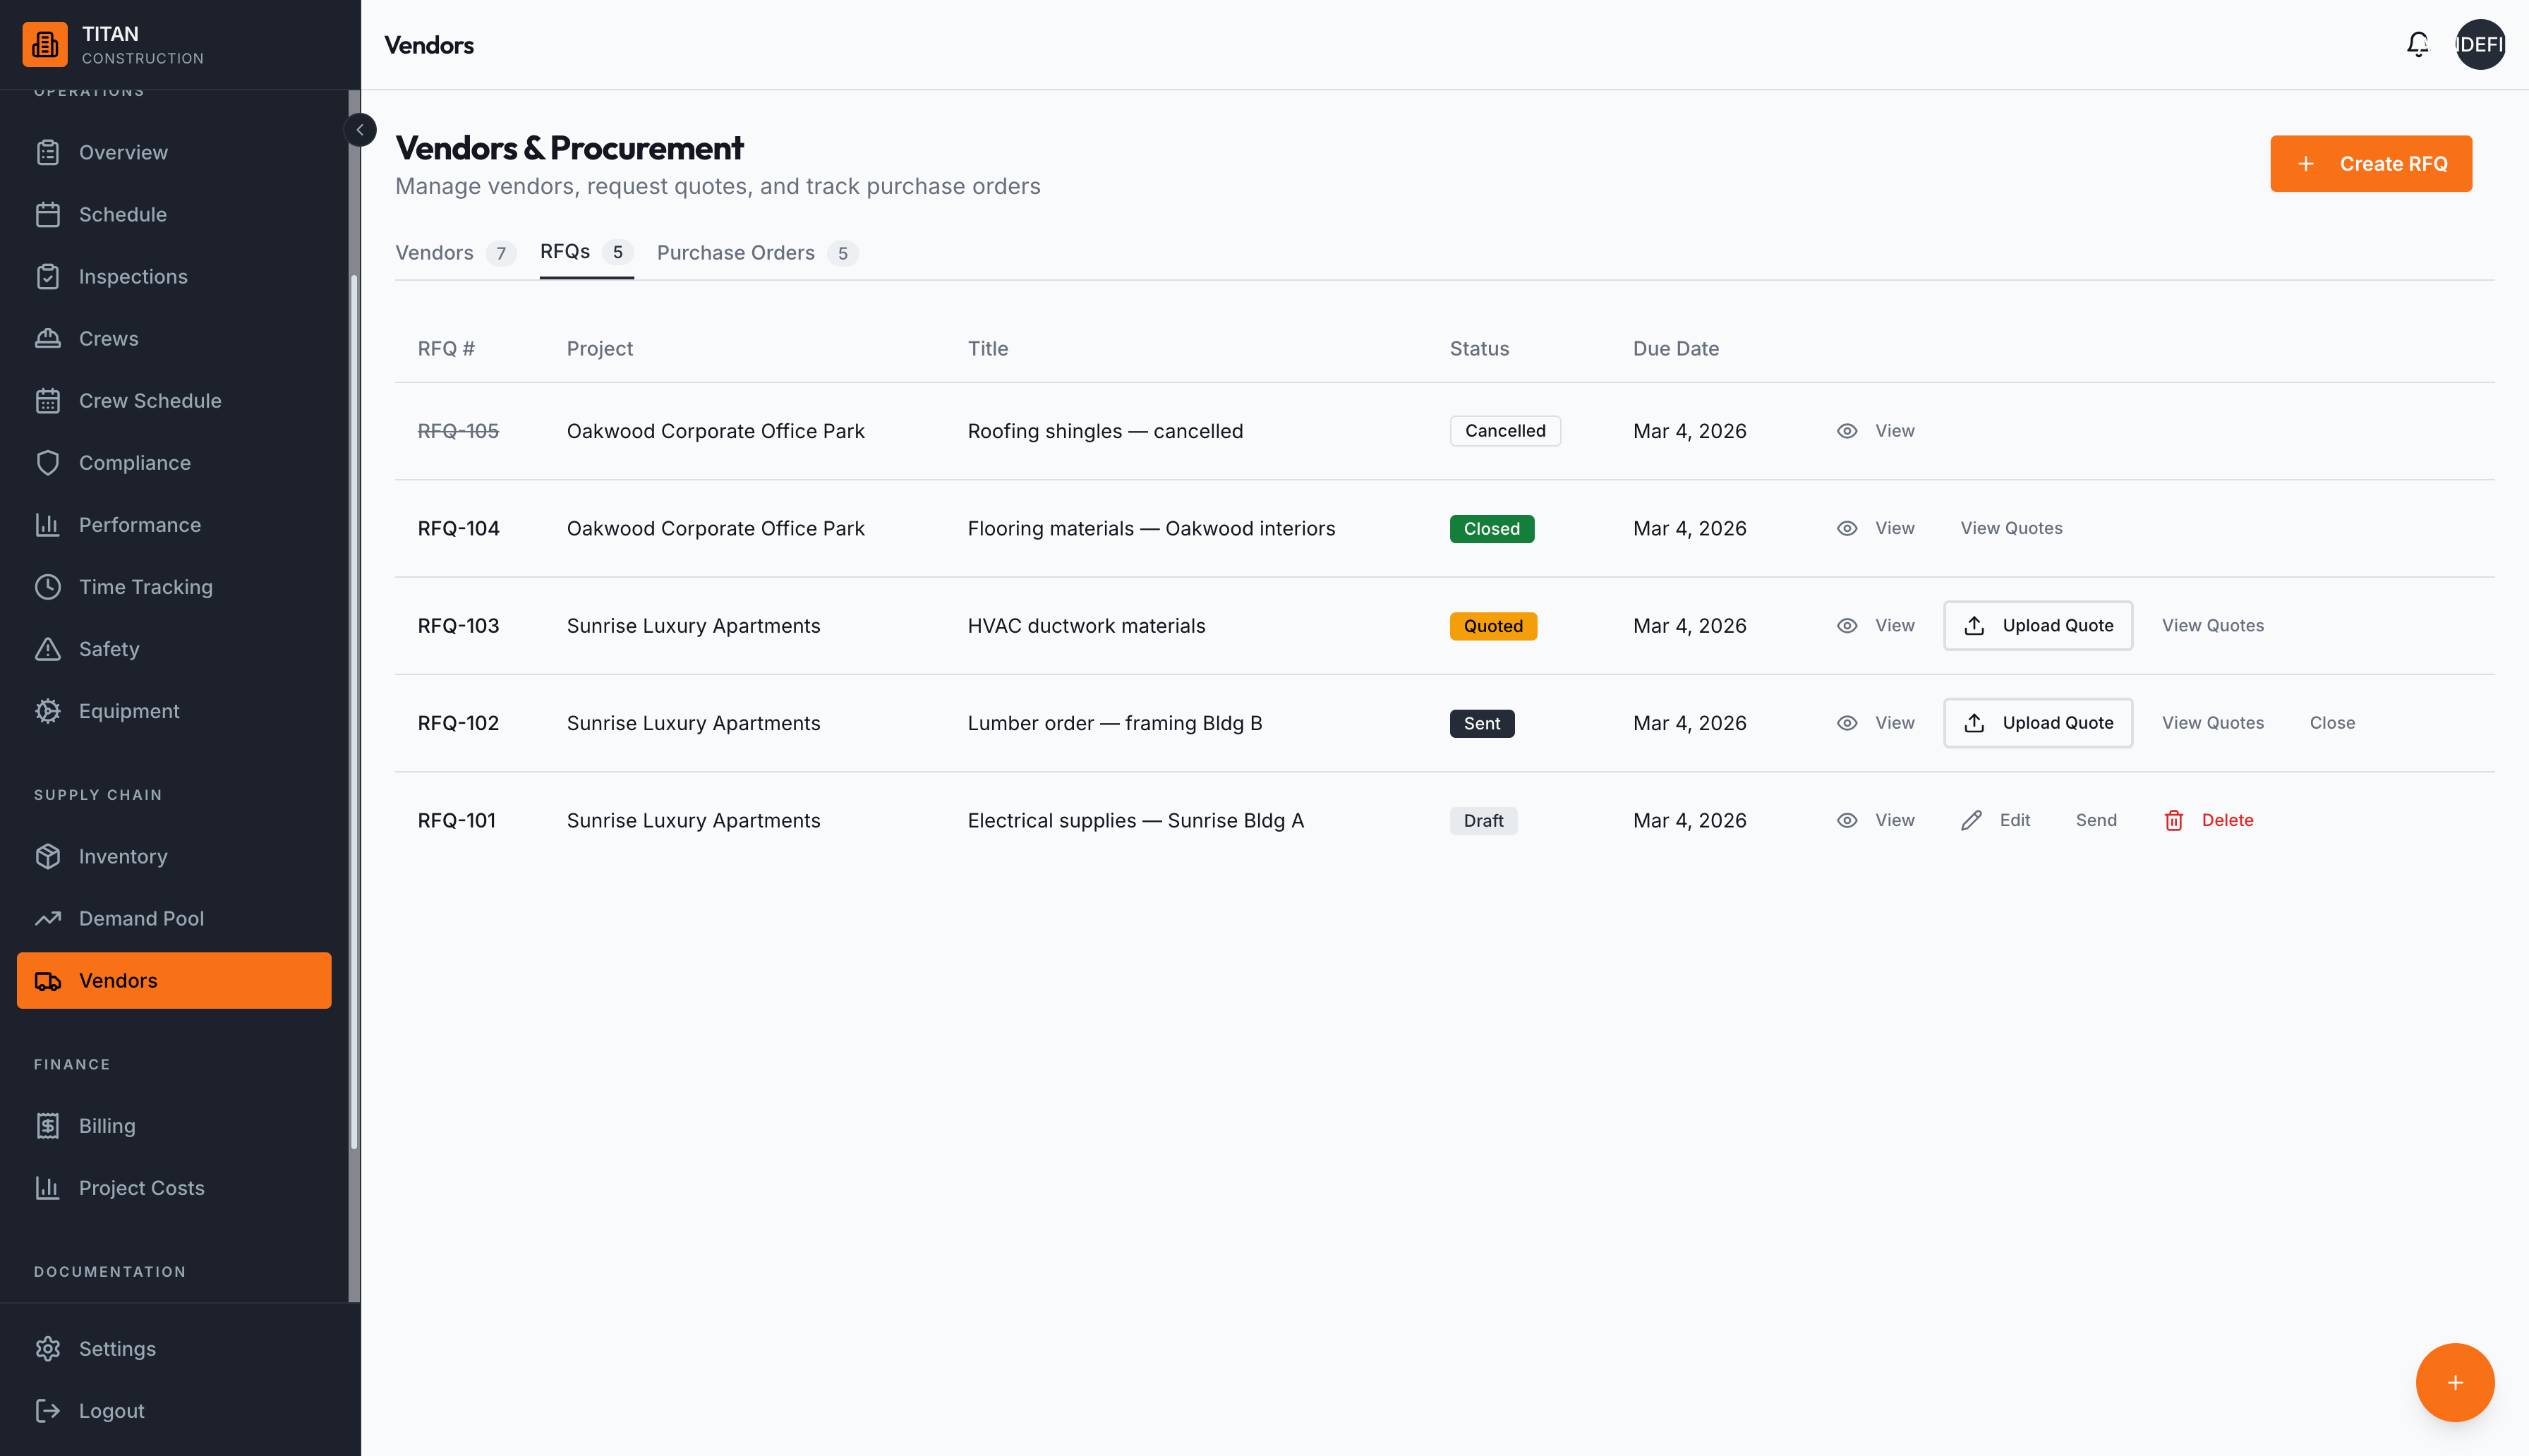Click the Vendors truck icon
Image resolution: width=2529 pixels, height=1456 pixels.
48,980
